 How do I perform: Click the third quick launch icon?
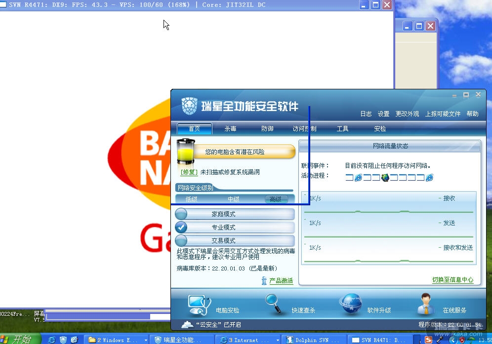[x=75, y=340]
